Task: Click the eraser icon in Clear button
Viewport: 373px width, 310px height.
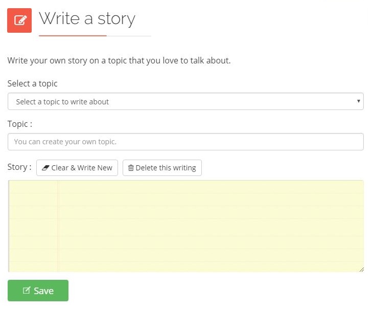Action: tap(45, 168)
